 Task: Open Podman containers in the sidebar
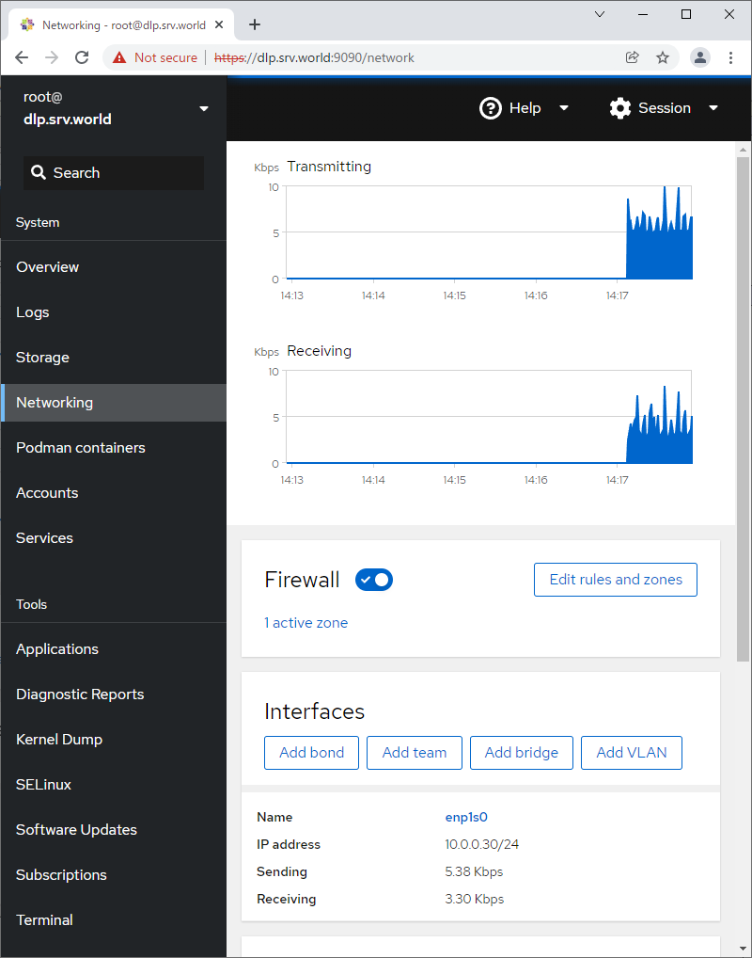coord(81,448)
